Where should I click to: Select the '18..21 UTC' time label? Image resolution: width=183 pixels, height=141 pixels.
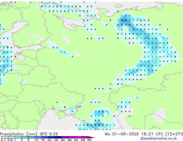tap(152, 134)
